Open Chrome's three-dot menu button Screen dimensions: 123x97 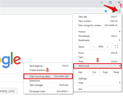tap(119, 11)
